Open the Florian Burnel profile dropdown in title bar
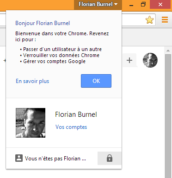 tap(98, 5)
